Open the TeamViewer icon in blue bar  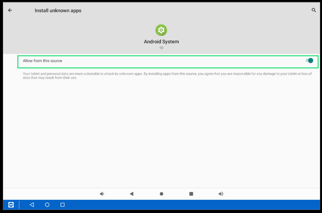[x=11, y=205]
